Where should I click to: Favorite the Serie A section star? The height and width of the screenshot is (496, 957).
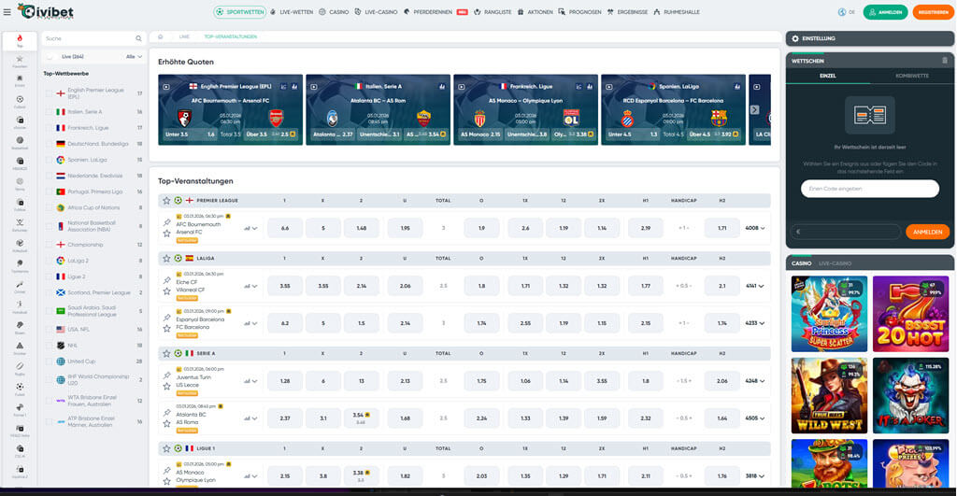(166, 353)
